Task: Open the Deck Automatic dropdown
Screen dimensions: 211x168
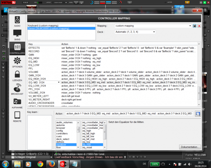Action: click(154, 32)
